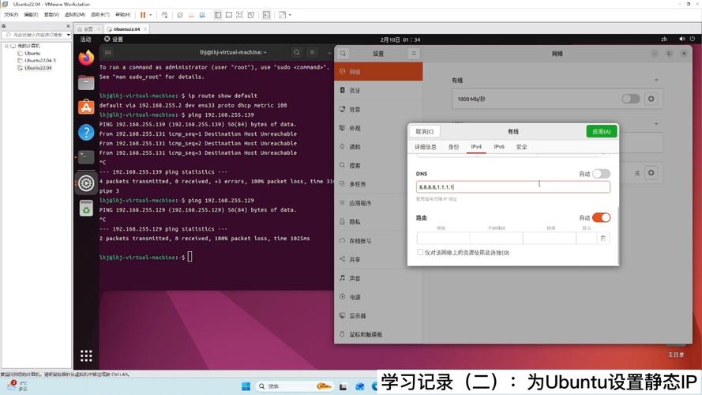Image resolution: width=702 pixels, height=395 pixels.
Task: Check use connection only for resources option
Action: [420, 252]
